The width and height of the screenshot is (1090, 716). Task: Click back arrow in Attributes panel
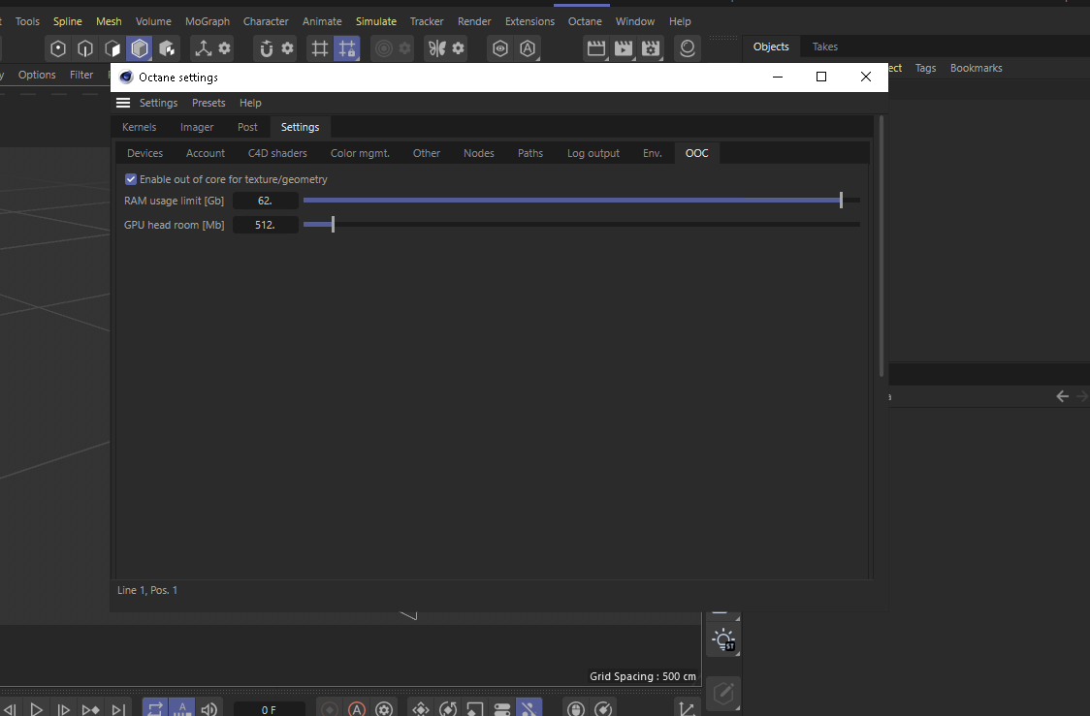1062,396
